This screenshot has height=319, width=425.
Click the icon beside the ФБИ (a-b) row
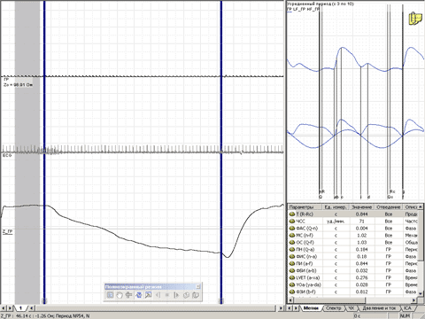click(x=292, y=270)
